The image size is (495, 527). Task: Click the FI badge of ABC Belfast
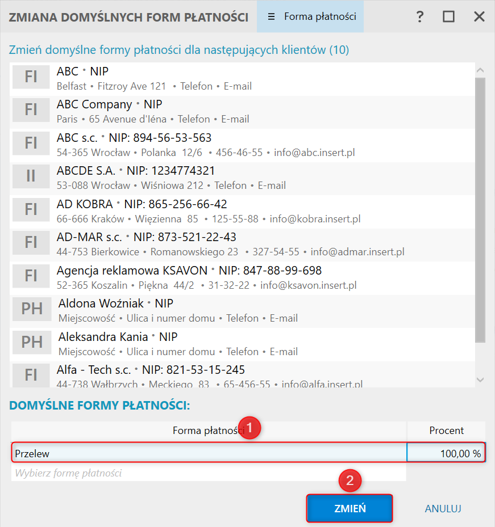coord(31,77)
